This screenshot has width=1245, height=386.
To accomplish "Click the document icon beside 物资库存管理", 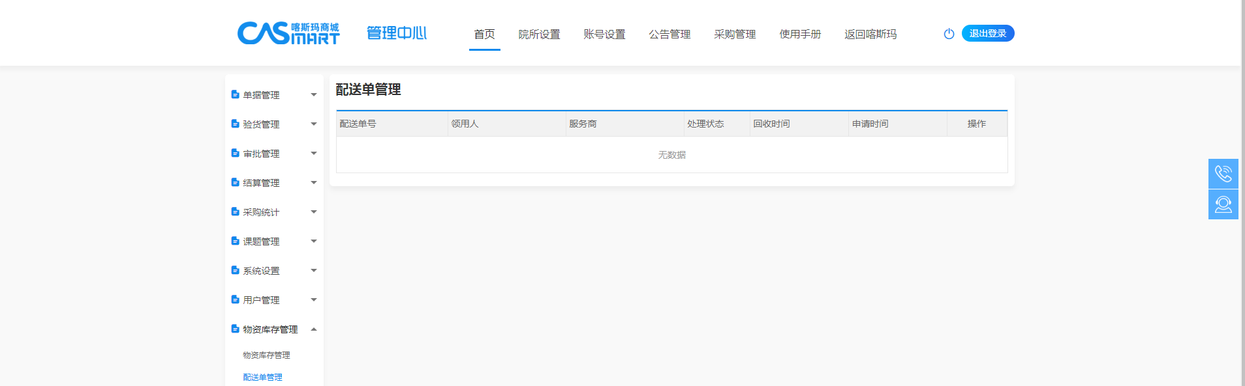I will point(235,329).
